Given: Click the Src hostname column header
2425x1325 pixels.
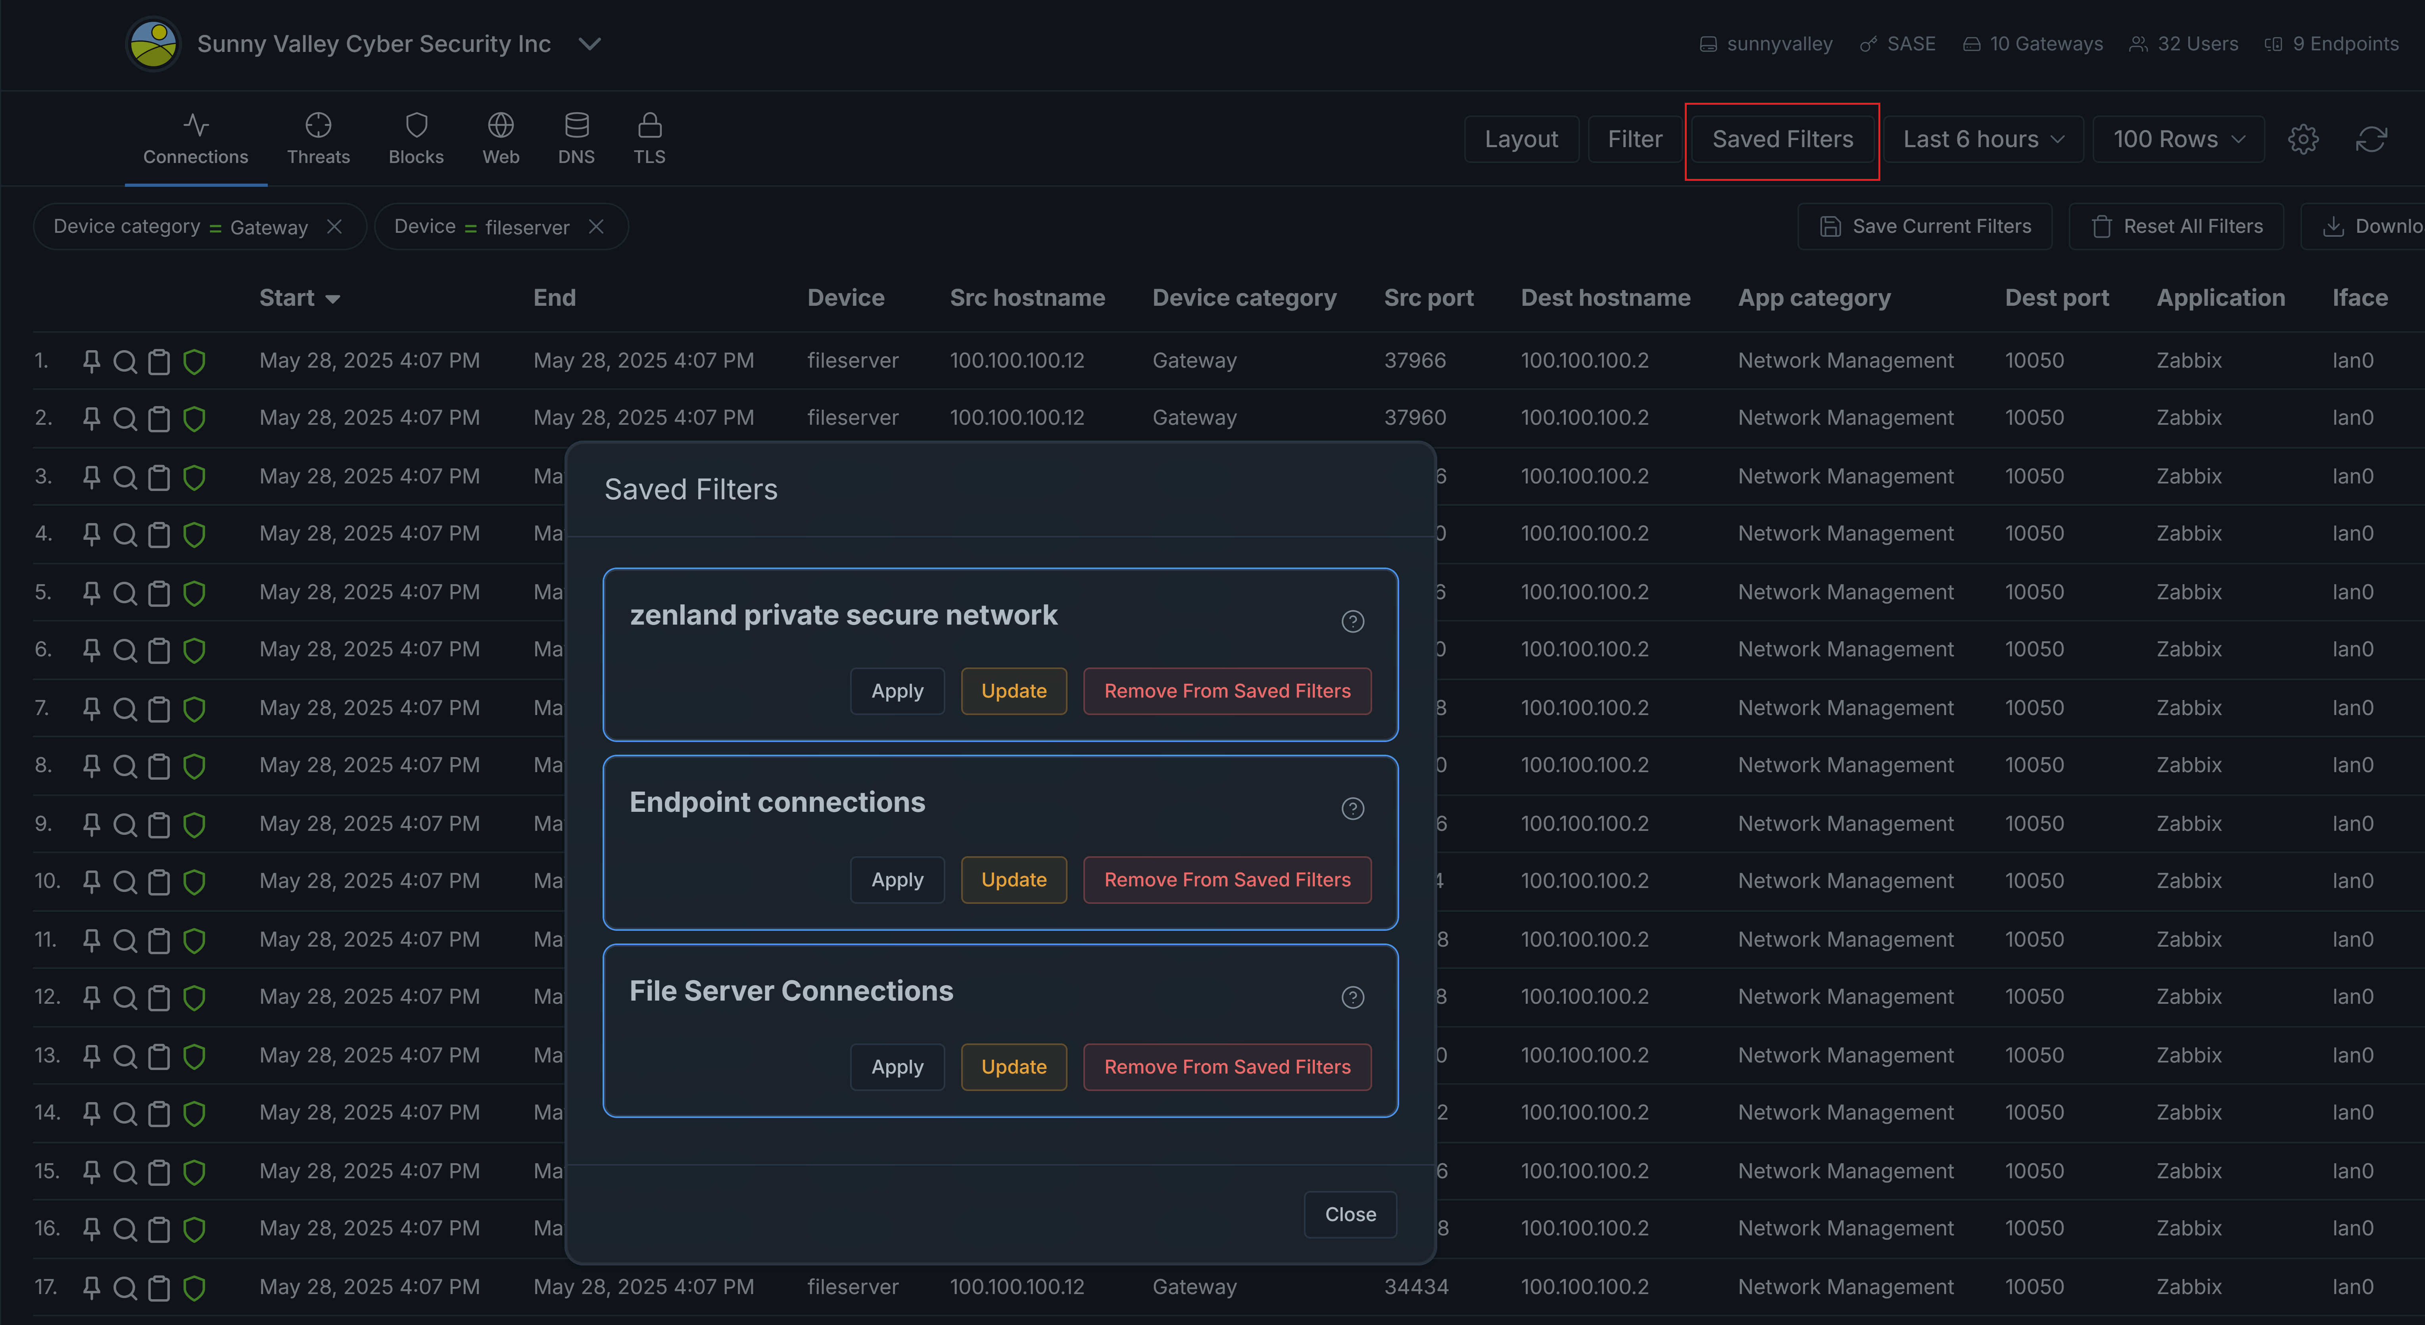Looking at the screenshot, I should (x=1027, y=298).
